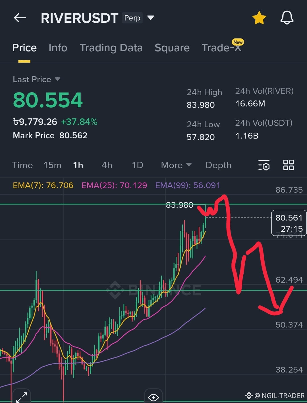This screenshot has height=403, width=307.
Task: Select the Time chart interval
Action: pos(22,165)
